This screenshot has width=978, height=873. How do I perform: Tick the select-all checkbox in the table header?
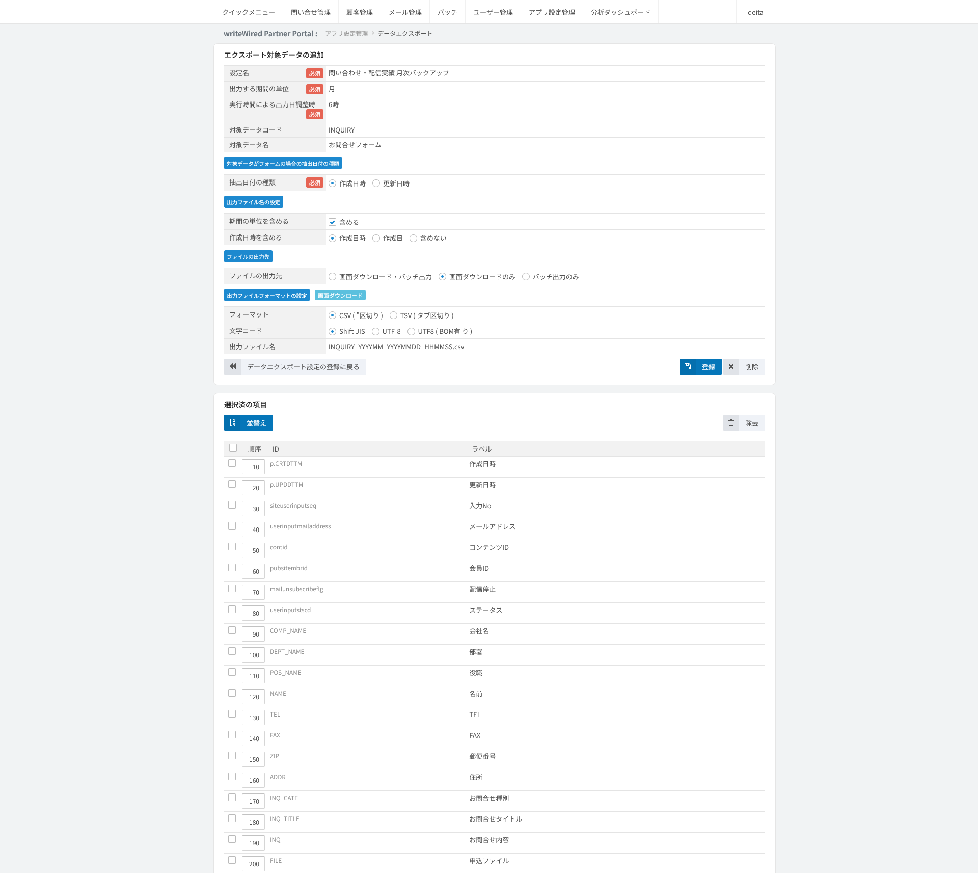coord(233,448)
